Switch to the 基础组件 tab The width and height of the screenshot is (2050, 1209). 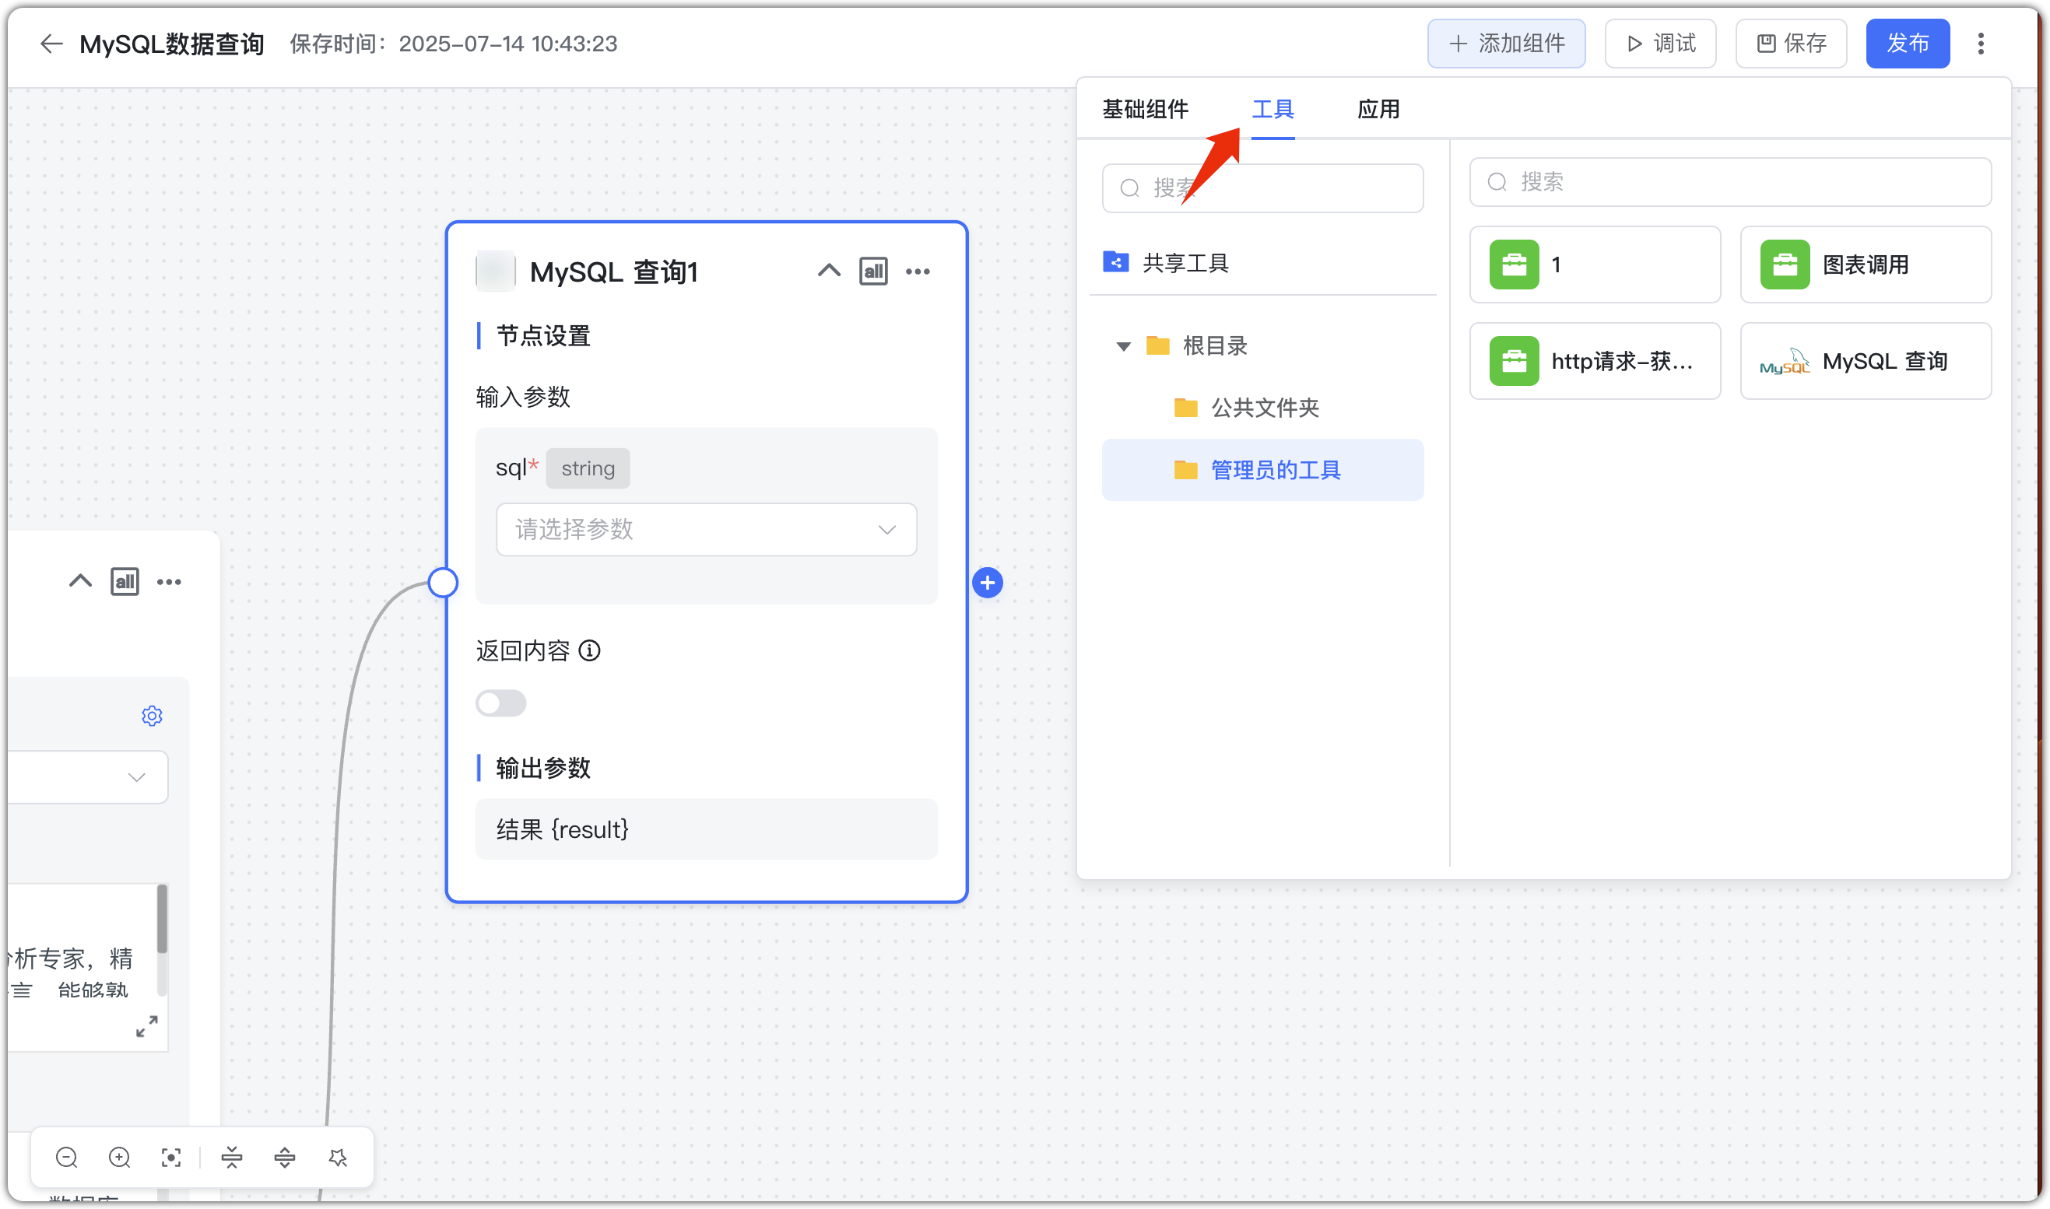pyautogui.click(x=1145, y=109)
